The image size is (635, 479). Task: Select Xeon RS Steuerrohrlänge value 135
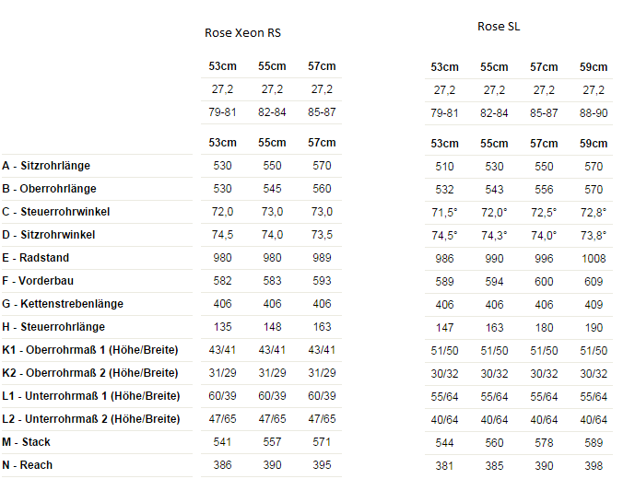[222, 327]
